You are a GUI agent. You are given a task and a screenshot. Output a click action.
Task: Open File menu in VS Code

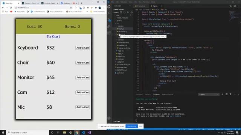pos(113,2)
